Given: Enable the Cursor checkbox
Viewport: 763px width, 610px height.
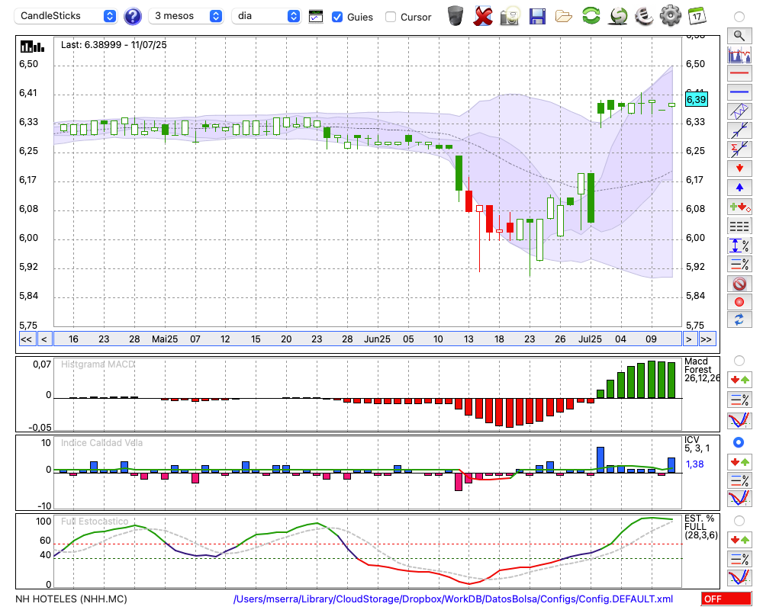Looking at the screenshot, I should (x=390, y=17).
